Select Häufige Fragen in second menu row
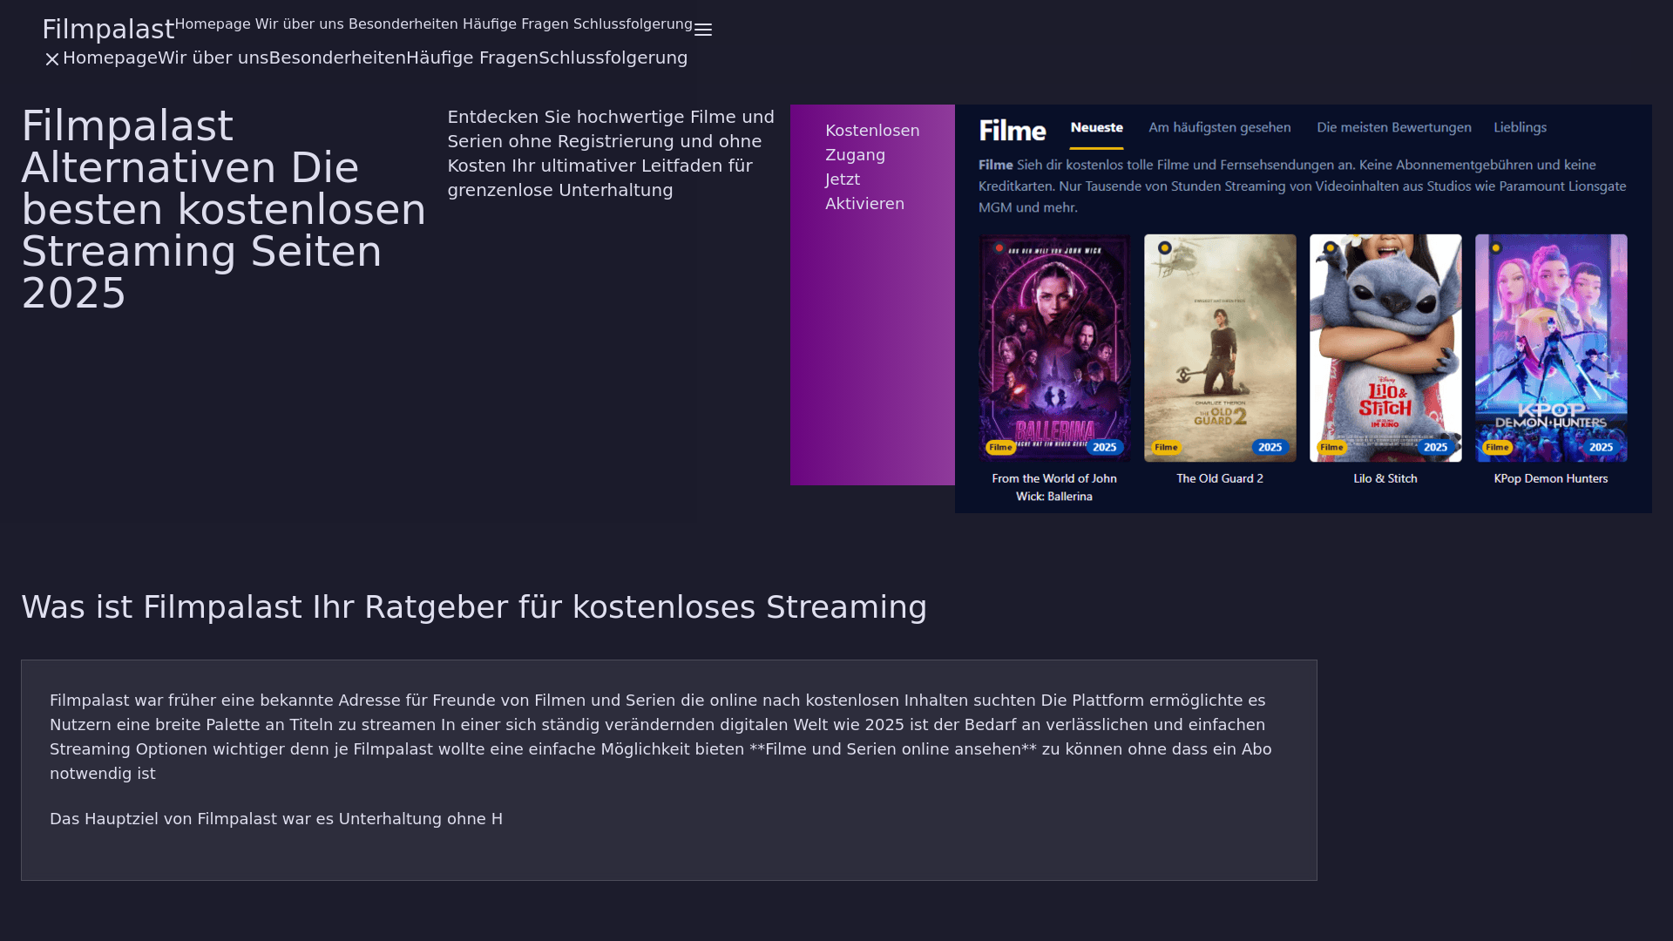Image resolution: width=1673 pixels, height=941 pixels. [472, 58]
